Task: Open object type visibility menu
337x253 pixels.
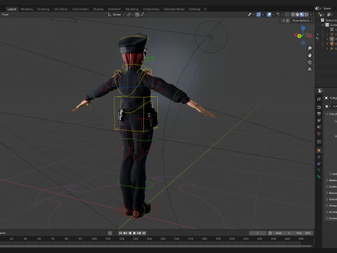Action: [251, 15]
